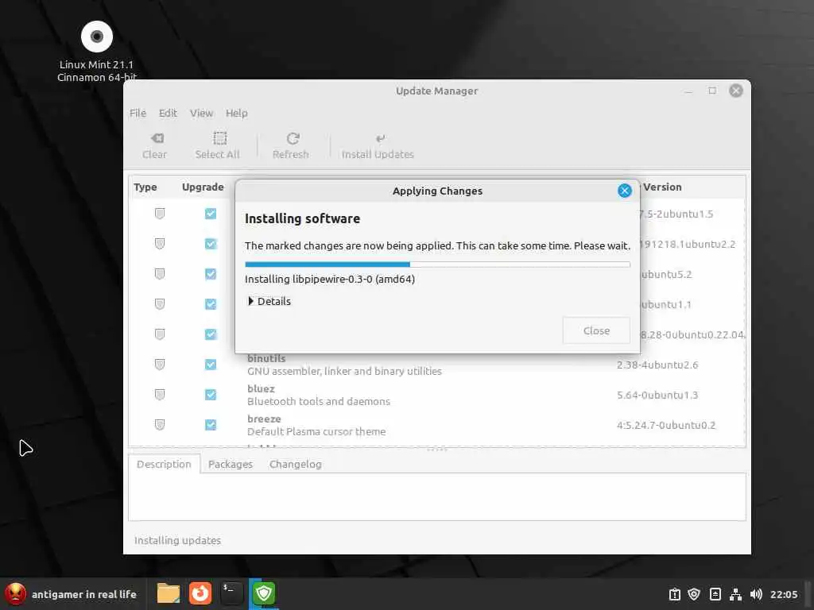Uncheck the binutils upgrade checkbox

pos(210,365)
